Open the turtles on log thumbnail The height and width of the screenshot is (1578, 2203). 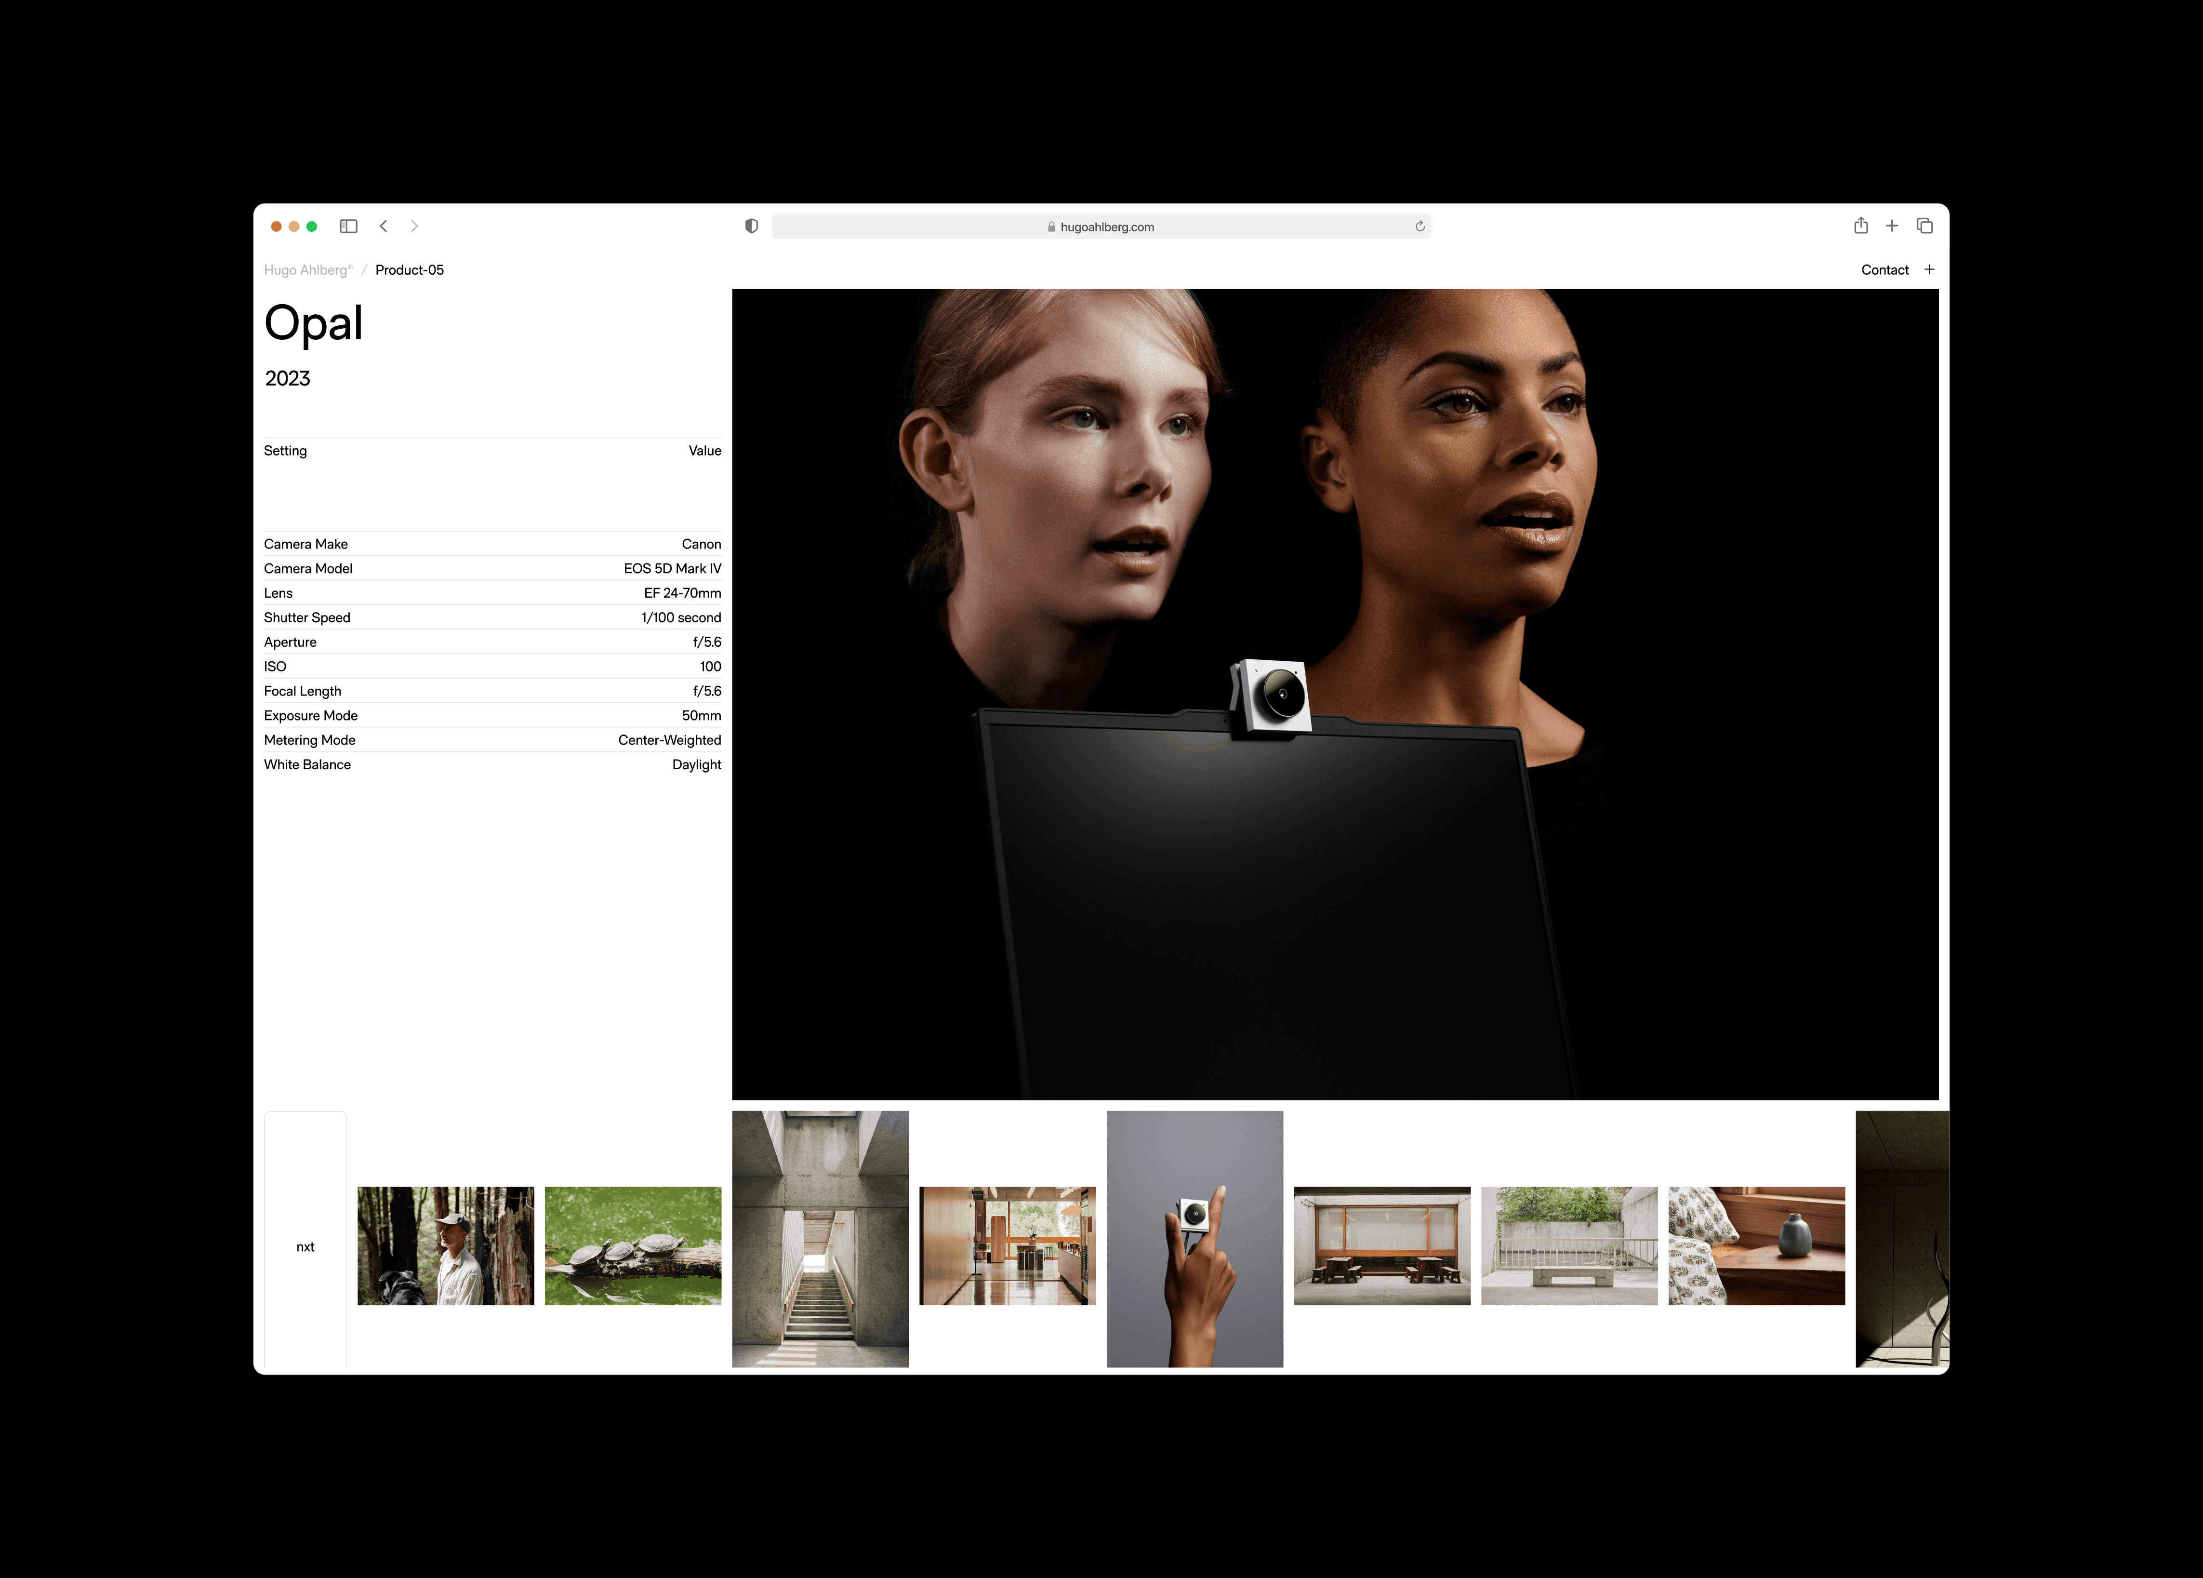(x=632, y=1246)
